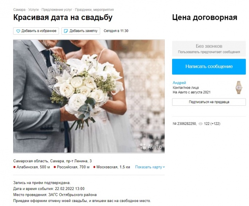This screenshot has width=249, height=206.
Task: Click the red dot next to Алабинская station
Action: pos(15,167)
